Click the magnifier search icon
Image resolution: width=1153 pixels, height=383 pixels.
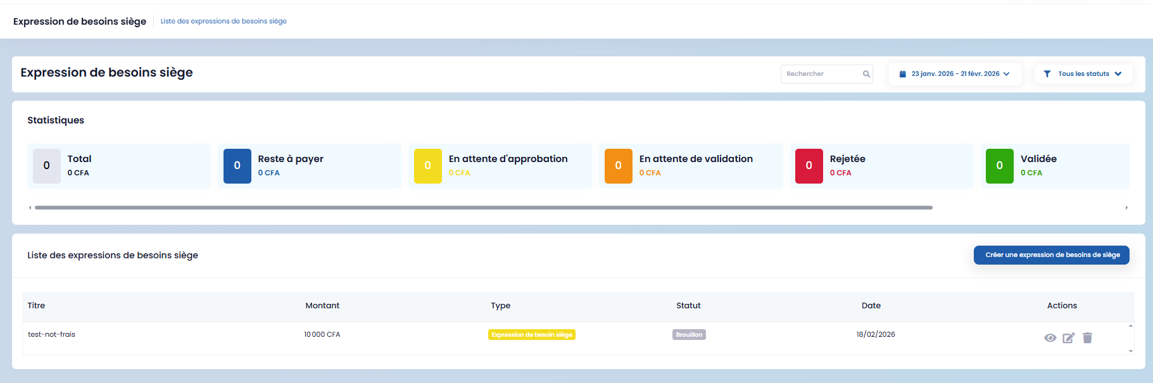[866, 74]
